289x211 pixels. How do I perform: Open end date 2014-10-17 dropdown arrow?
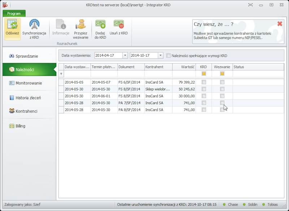160,56
